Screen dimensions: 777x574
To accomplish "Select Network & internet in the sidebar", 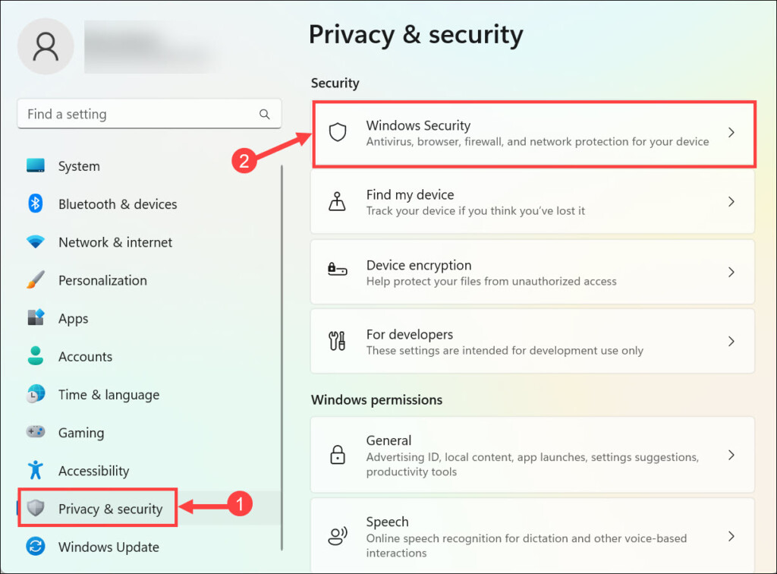I will pos(115,242).
